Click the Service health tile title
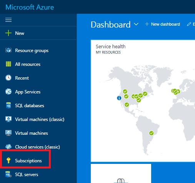This screenshot has height=183, width=195. coord(110,46)
